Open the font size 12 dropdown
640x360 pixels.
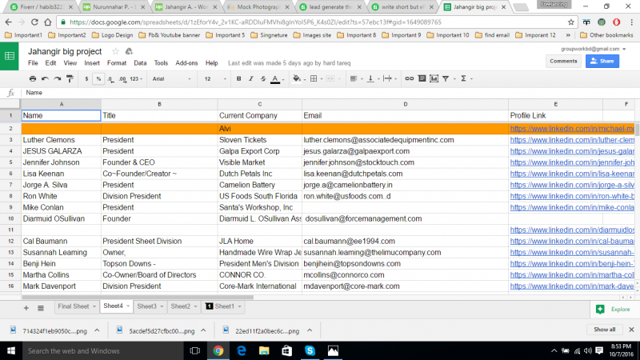(x=215, y=78)
